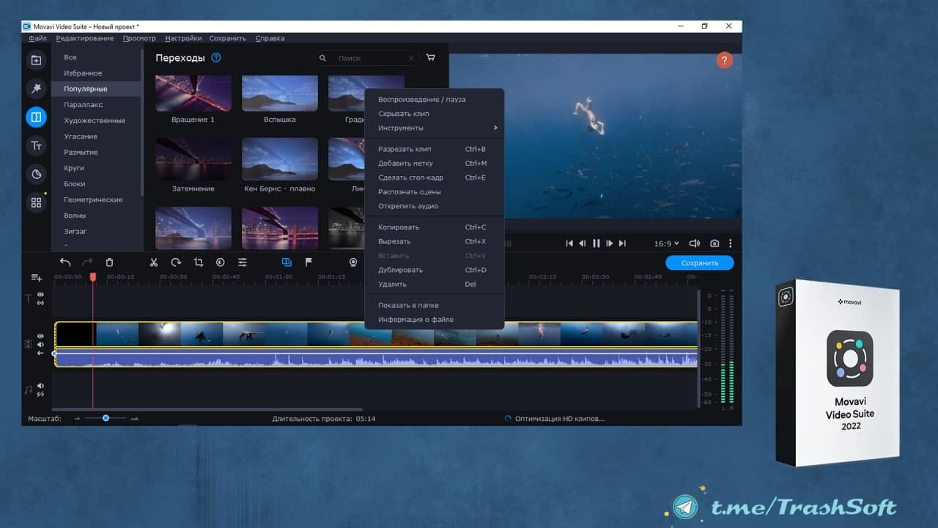The image size is (938, 528).
Task: Open the Titles tab in the sidebar
Action: click(36, 146)
